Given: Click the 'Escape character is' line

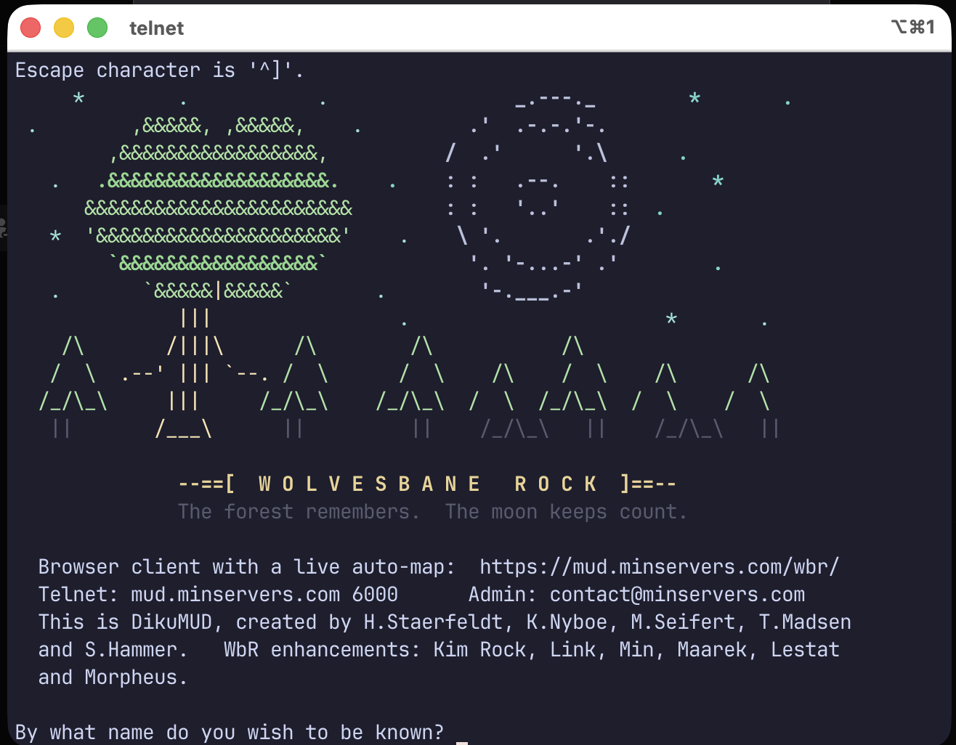Looking at the screenshot, I should coord(160,70).
